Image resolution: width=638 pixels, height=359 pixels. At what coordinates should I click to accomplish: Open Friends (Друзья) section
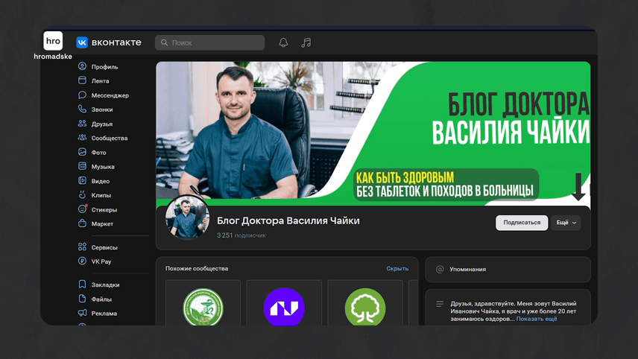coord(101,124)
